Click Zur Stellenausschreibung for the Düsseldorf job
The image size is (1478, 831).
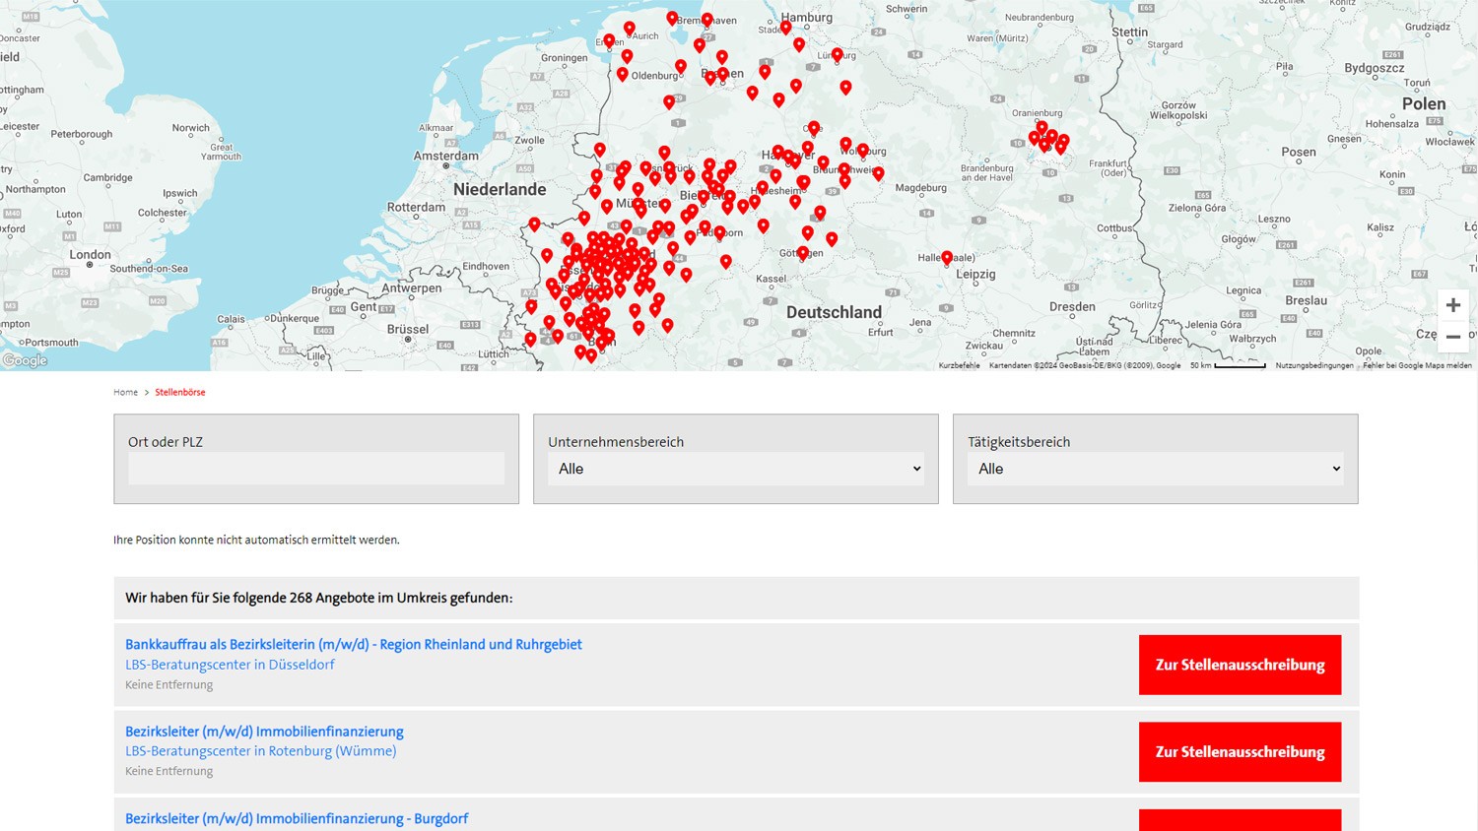tap(1240, 665)
